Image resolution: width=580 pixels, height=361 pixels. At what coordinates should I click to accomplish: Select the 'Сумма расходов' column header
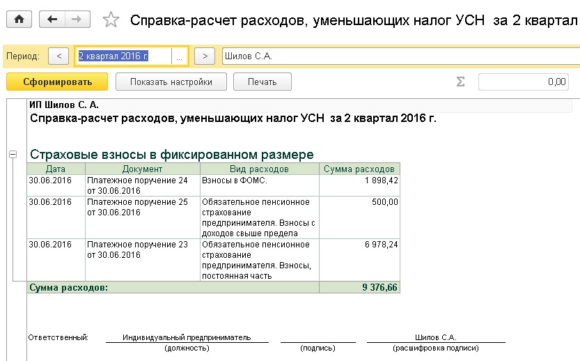tap(359, 169)
